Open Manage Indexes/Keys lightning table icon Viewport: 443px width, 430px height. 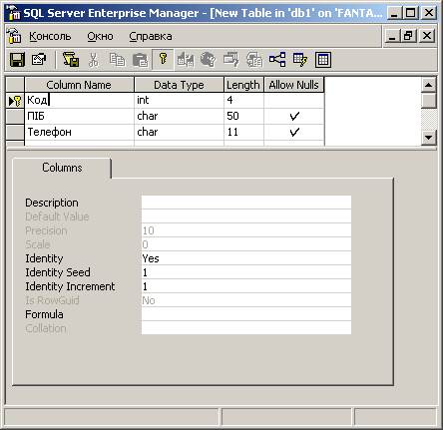point(300,60)
